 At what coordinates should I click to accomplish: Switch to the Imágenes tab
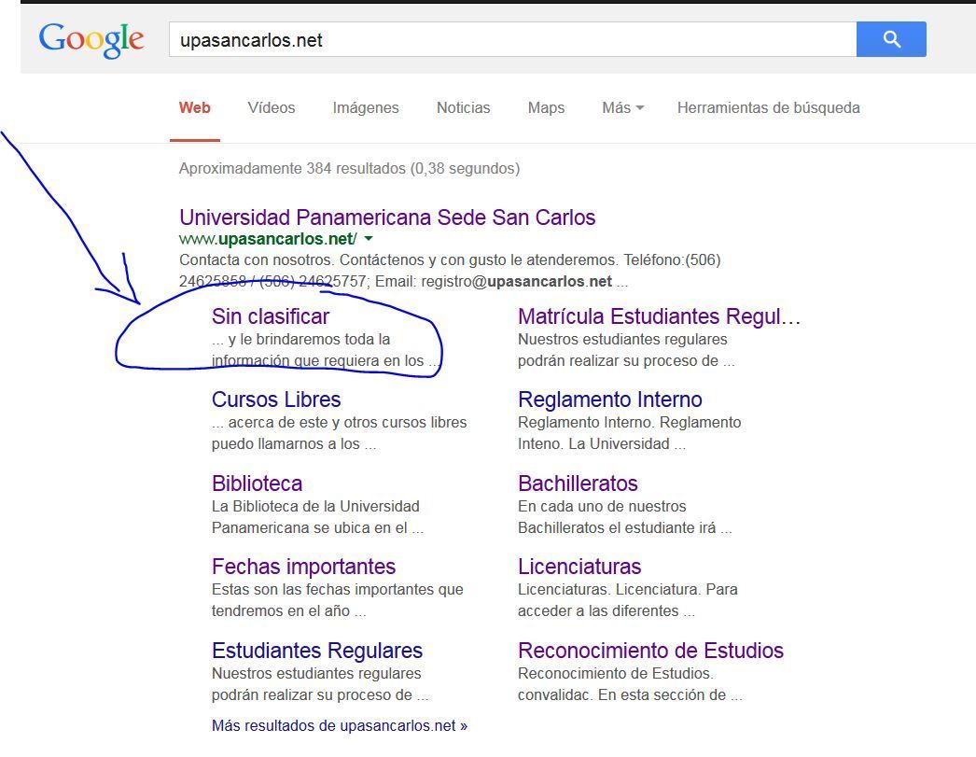pyautogui.click(x=366, y=107)
